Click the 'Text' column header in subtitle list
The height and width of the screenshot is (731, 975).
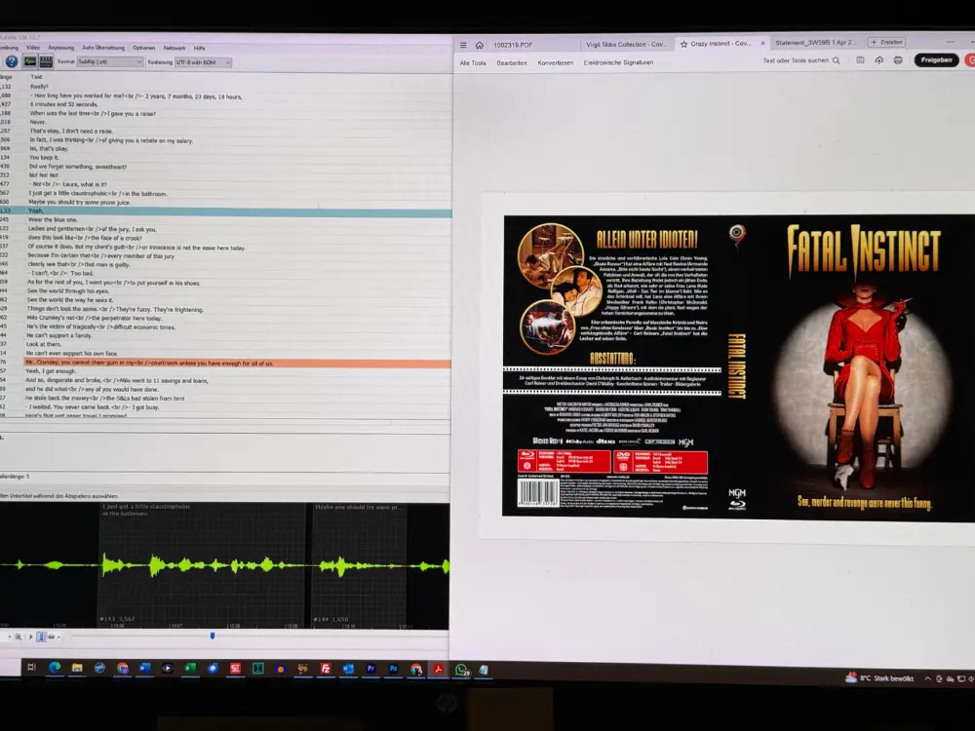37,77
